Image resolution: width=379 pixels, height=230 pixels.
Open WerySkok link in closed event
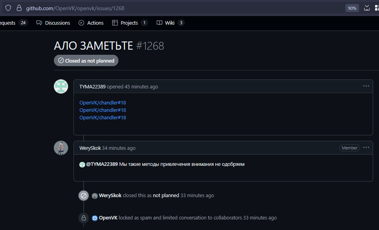pos(110,195)
